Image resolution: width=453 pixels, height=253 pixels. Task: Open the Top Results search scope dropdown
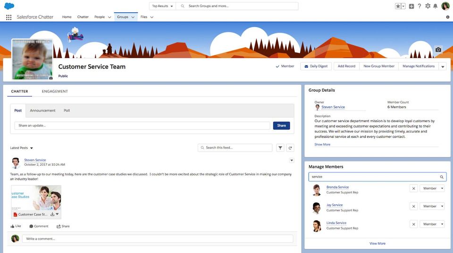[162, 6]
